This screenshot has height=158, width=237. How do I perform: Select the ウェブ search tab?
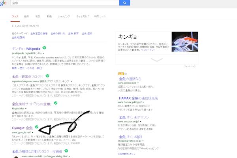[15, 16]
